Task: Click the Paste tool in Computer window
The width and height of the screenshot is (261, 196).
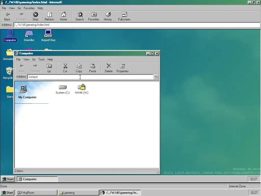Action: (93, 68)
